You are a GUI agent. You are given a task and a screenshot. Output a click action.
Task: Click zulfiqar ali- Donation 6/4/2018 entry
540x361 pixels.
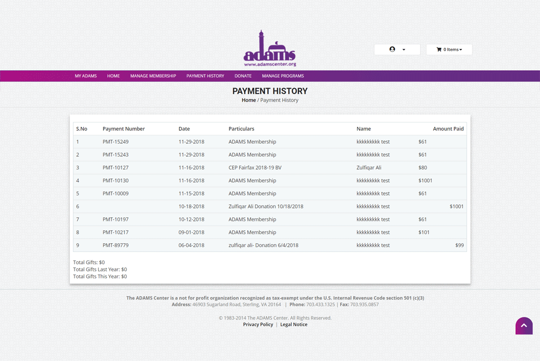(x=264, y=245)
